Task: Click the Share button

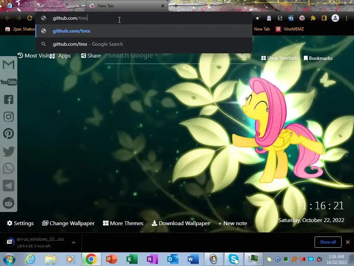Action: tap(91, 56)
